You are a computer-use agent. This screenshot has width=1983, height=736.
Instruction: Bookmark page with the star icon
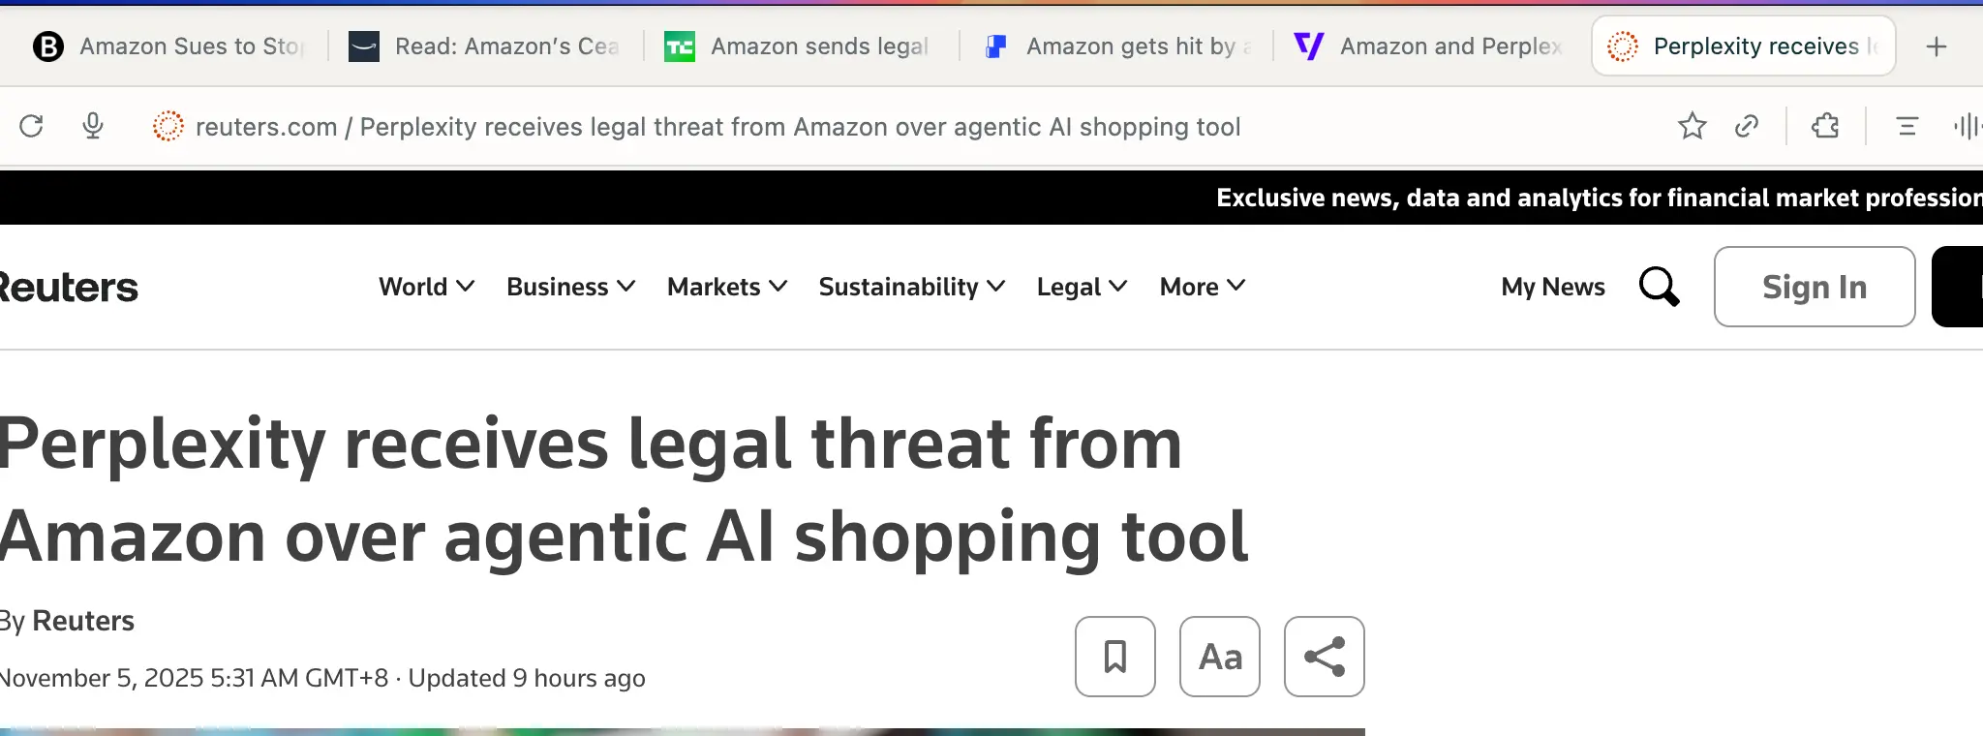point(1692,126)
